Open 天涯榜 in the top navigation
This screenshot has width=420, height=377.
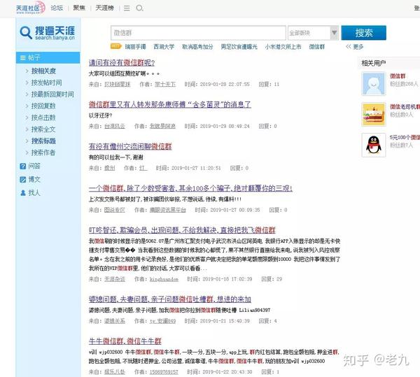tap(105, 8)
